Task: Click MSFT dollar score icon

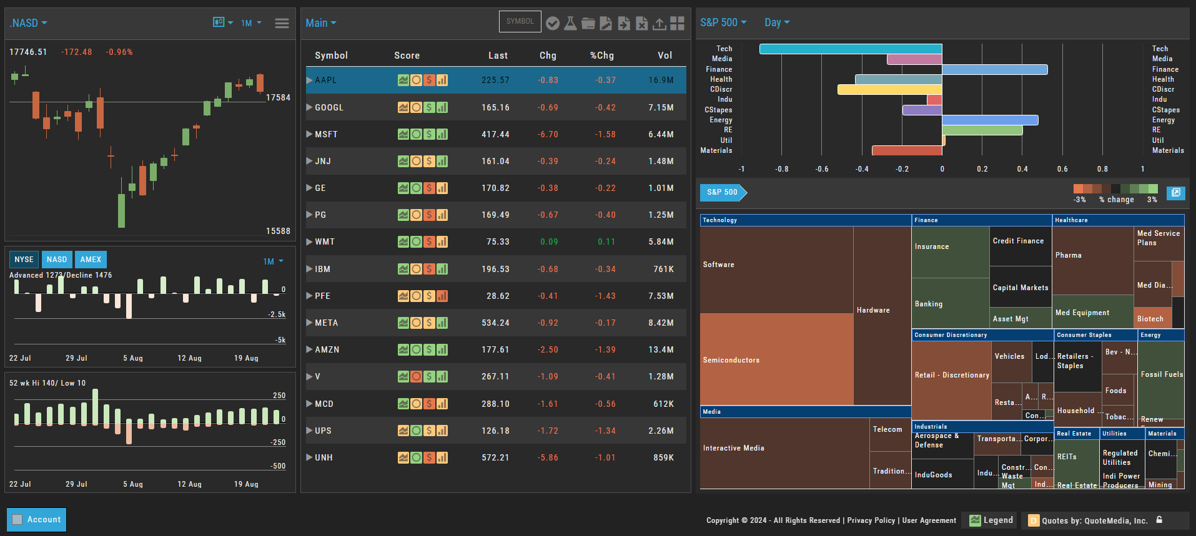Action: pos(429,134)
